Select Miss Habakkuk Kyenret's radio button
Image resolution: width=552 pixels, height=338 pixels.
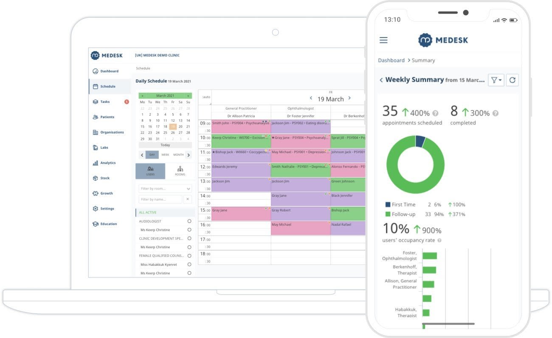(x=189, y=264)
